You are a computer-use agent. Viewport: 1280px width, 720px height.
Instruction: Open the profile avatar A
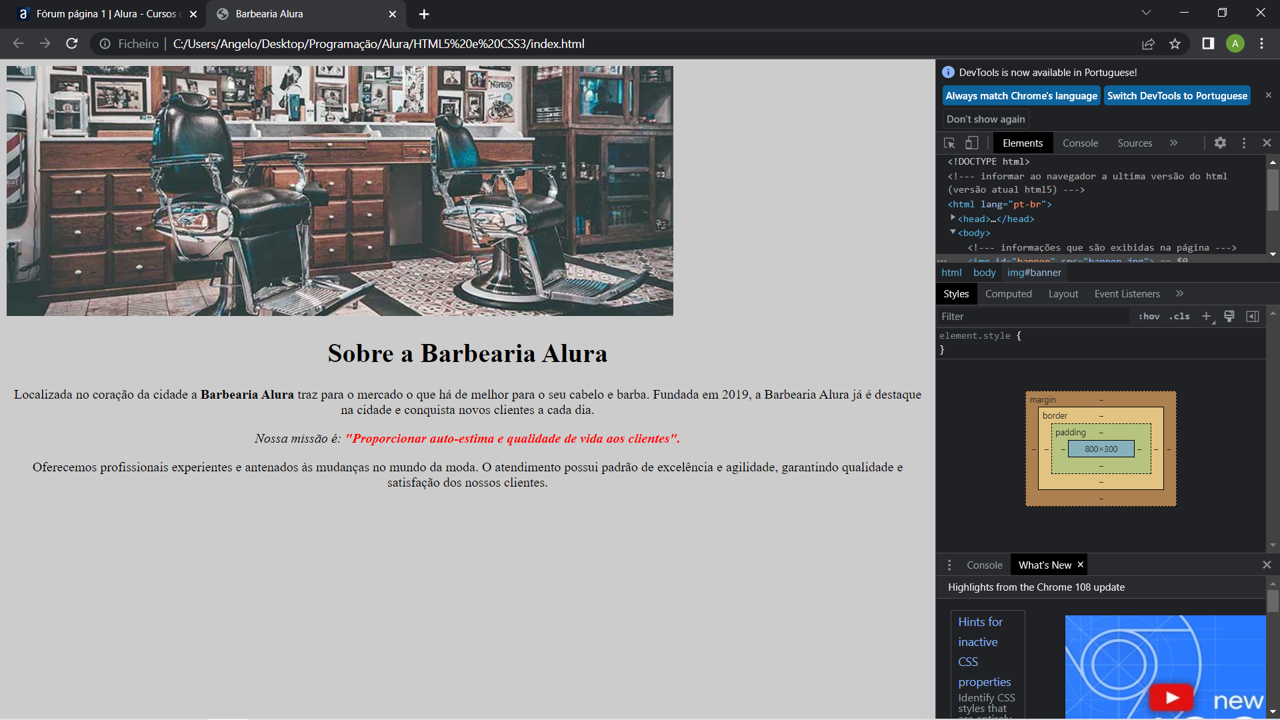[1235, 43]
